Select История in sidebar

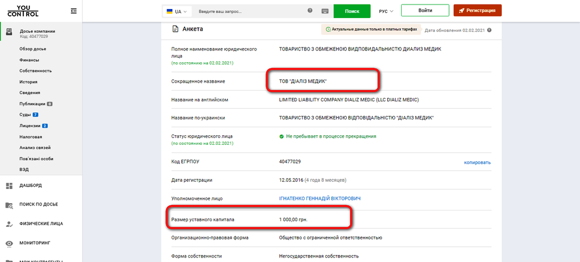pyautogui.click(x=28, y=81)
